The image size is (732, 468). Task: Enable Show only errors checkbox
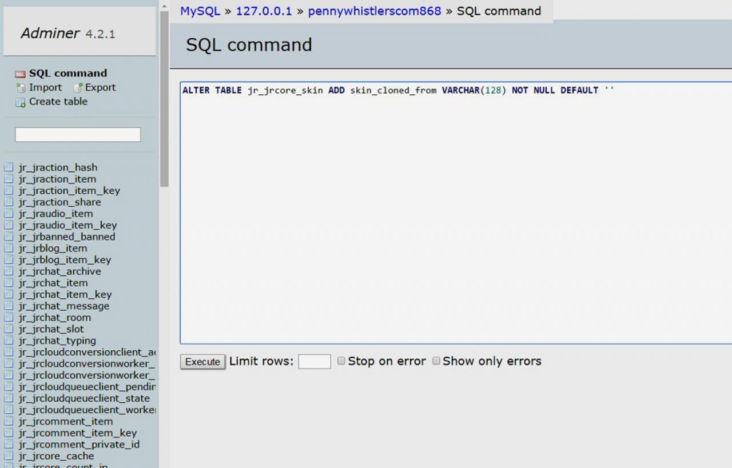pos(436,361)
